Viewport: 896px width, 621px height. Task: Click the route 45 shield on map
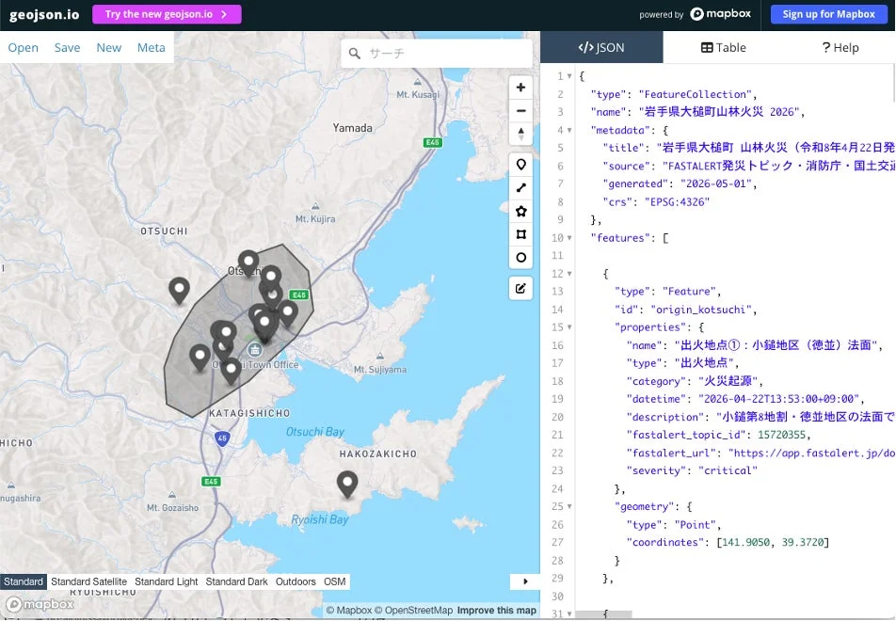click(222, 438)
